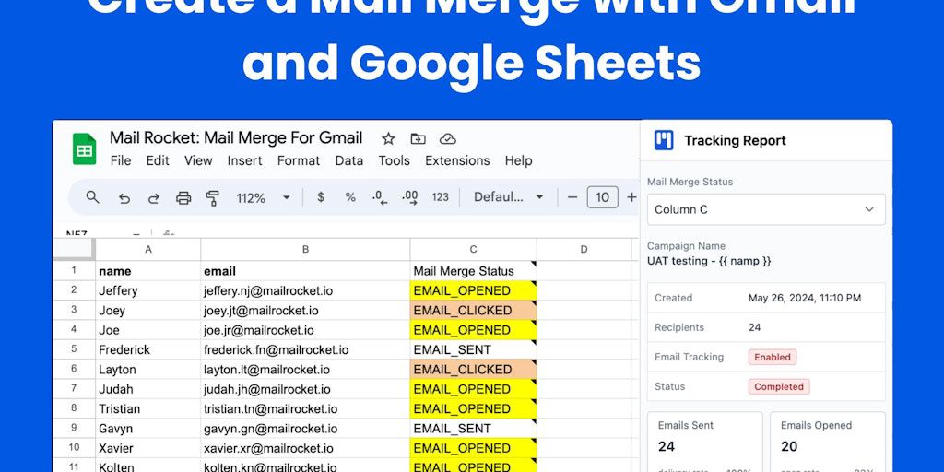This screenshot has height=472, width=944.
Task: Click the search magnifier in toolbar
Action: click(92, 197)
